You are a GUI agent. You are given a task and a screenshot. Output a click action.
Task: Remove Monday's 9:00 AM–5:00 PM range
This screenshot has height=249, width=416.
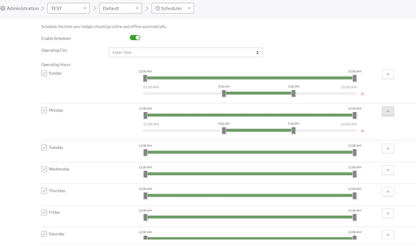tap(363, 131)
